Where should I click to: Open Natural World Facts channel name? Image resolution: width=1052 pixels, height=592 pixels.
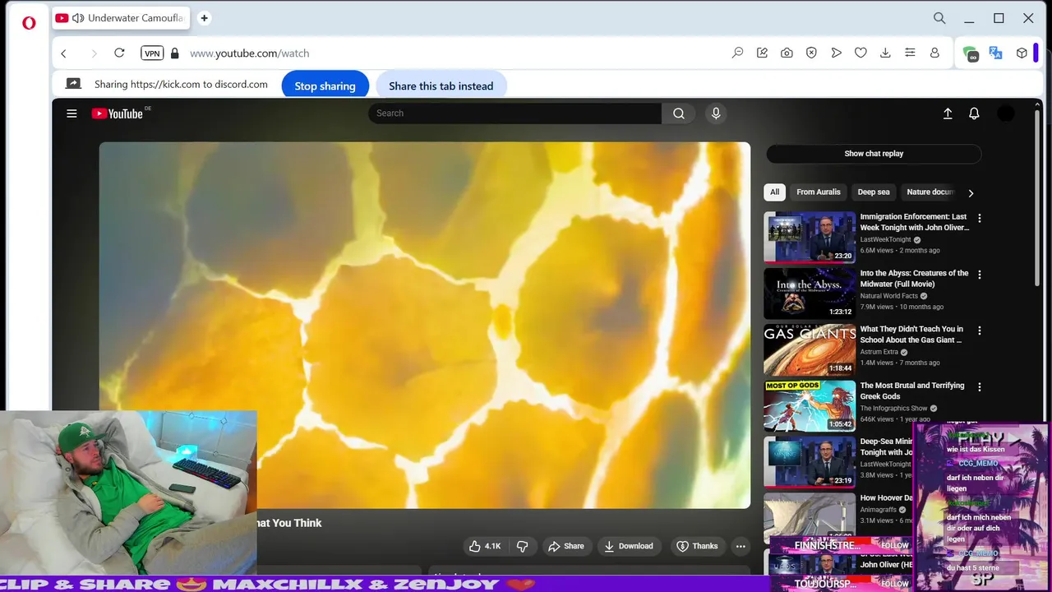pos(888,296)
